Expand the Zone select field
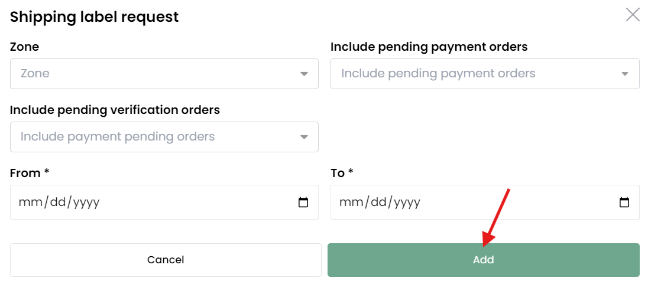 (x=164, y=74)
